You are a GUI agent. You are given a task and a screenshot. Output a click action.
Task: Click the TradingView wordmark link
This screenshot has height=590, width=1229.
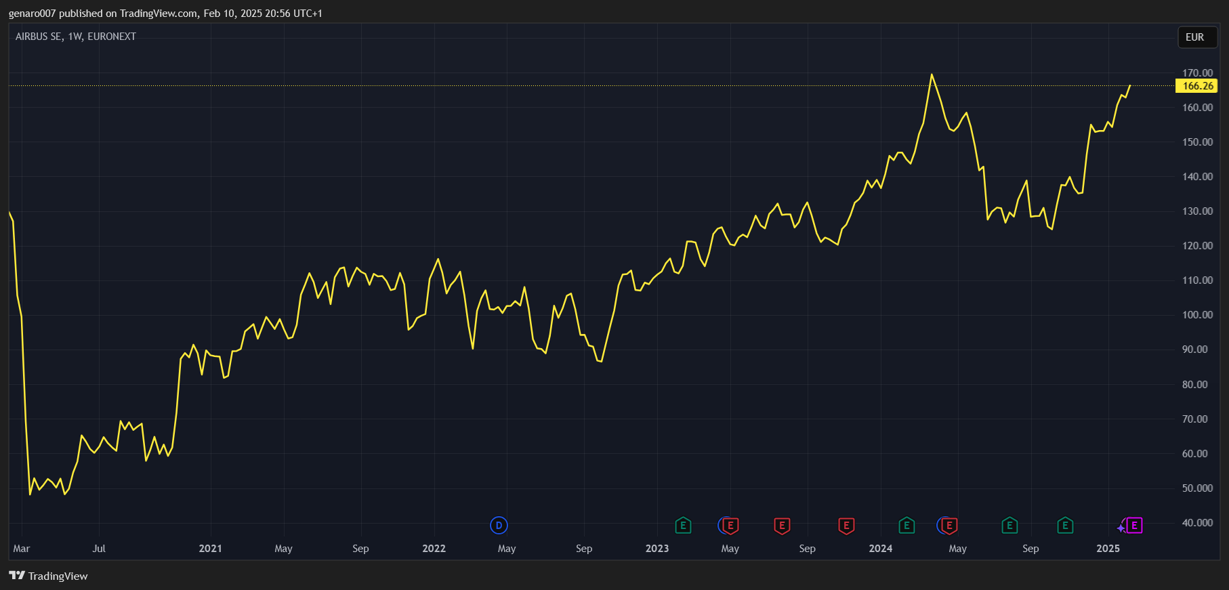(58, 576)
